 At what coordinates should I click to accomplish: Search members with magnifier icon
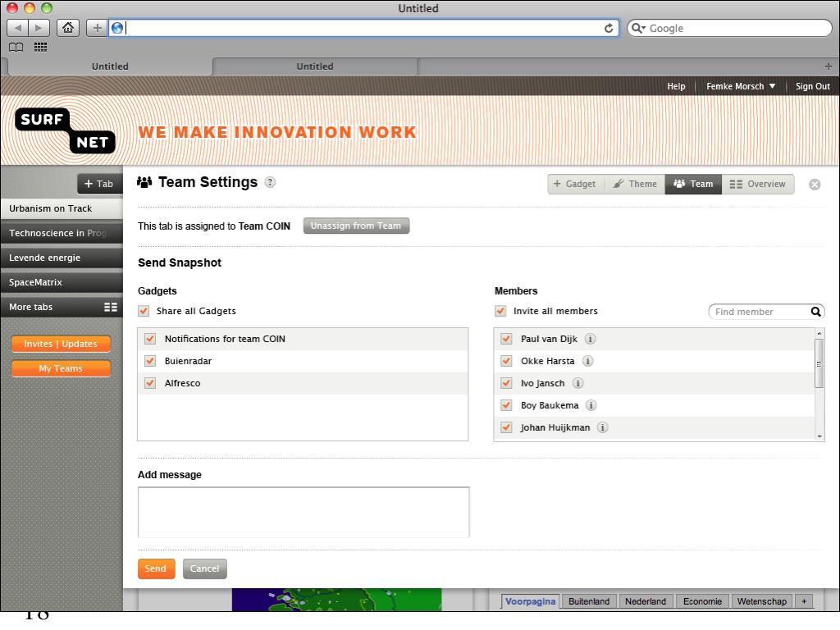815,311
